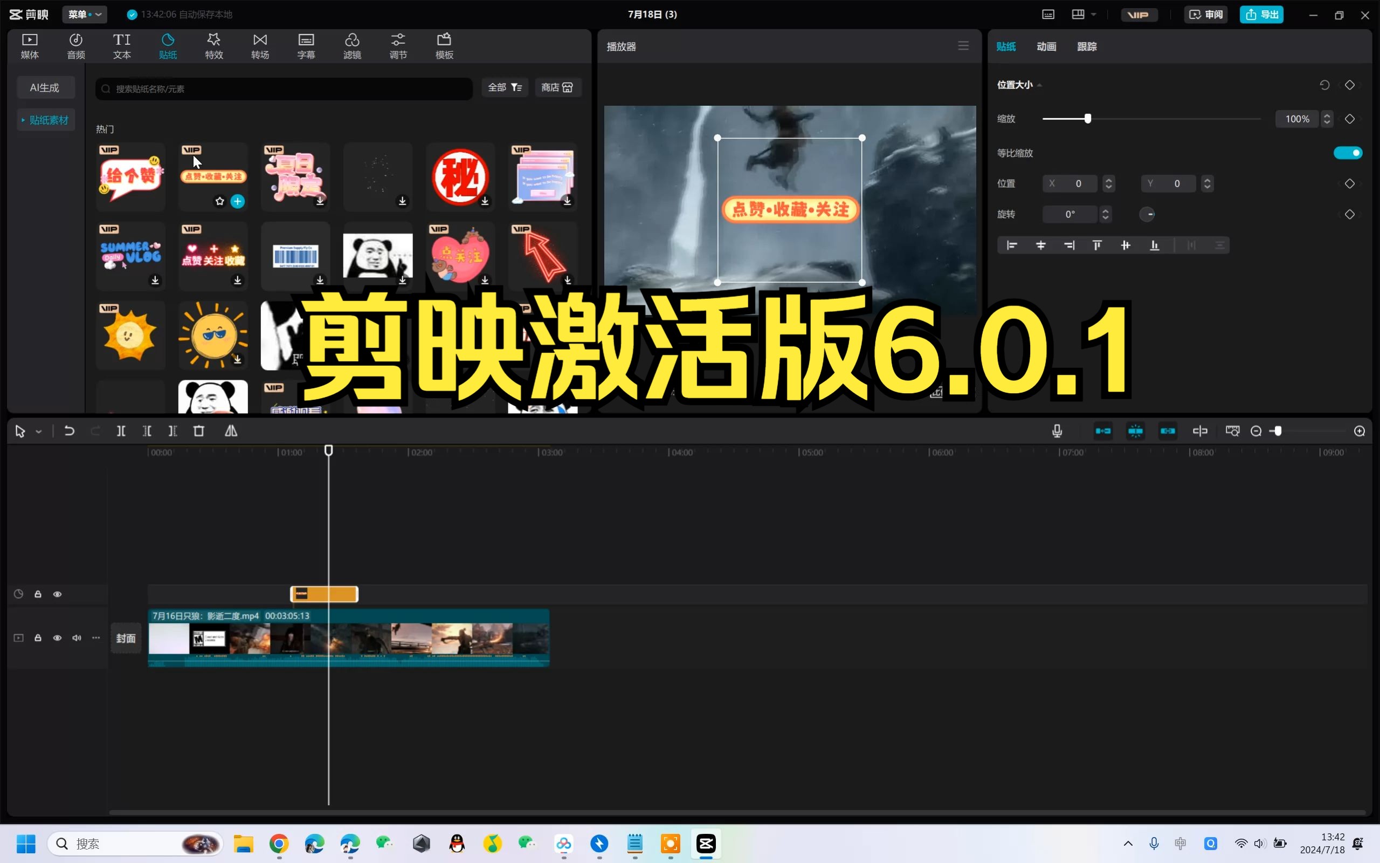Hide the main video track
The height and width of the screenshot is (863, 1380).
[x=57, y=638]
